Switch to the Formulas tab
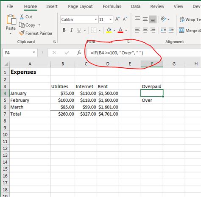 [x=112, y=6]
